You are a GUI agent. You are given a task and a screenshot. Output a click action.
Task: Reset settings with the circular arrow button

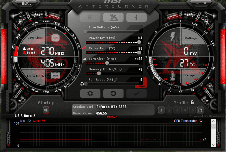click(x=113, y=94)
